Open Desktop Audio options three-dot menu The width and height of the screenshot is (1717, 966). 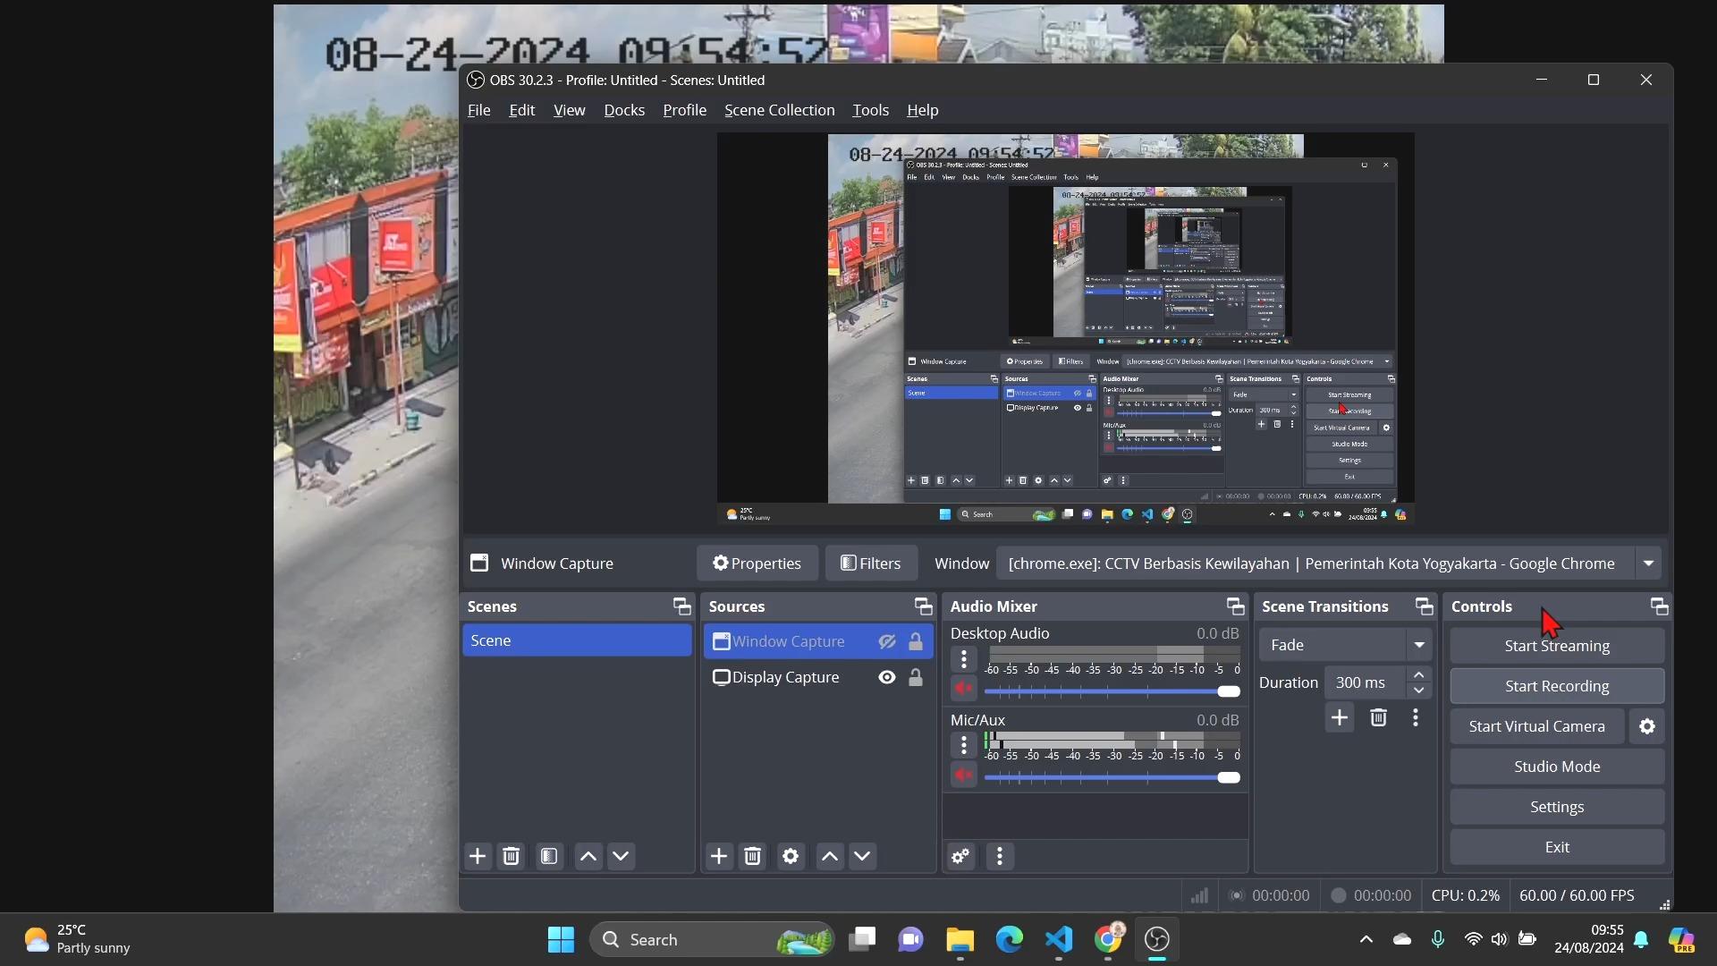tap(964, 659)
